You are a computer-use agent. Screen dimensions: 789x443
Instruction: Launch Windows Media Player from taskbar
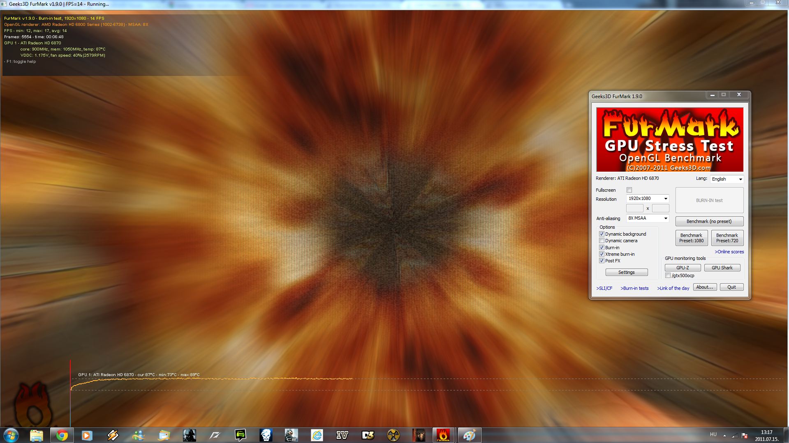point(87,435)
